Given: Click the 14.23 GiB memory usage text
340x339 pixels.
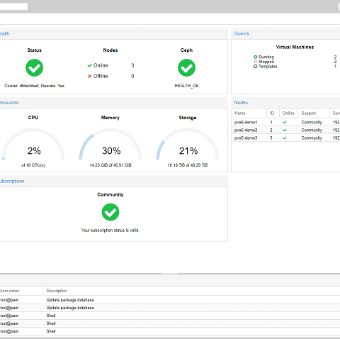Looking at the screenshot, I should coord(110,165).
